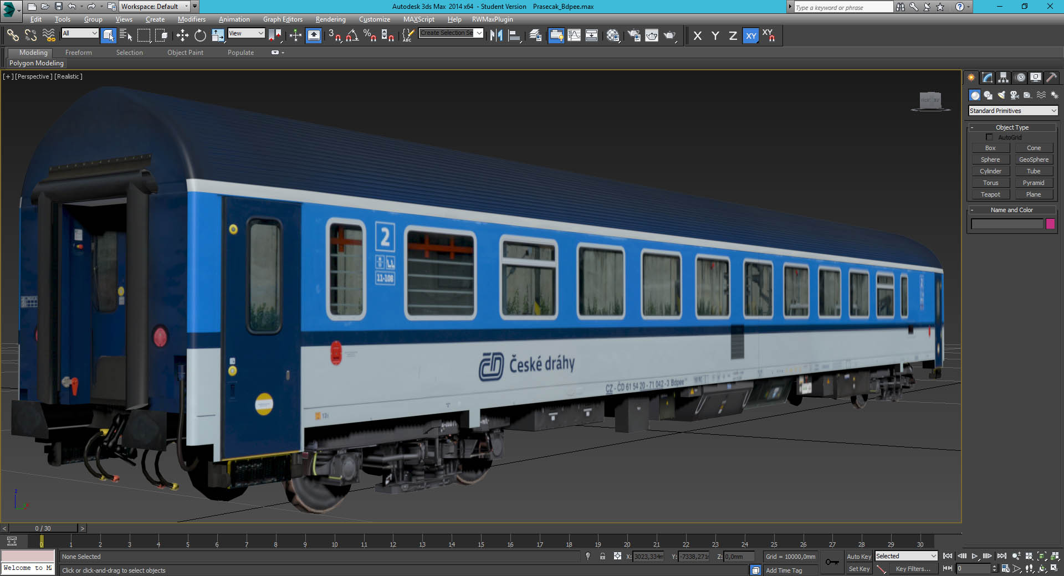The width and height of the screenshot is (1064, 576).
Task: Open key mode Selected dropdown
Action: click(x=906, y=556)
